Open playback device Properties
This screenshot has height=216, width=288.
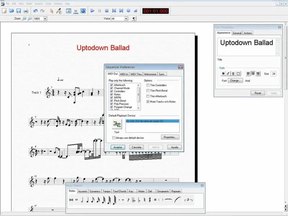click(x=170, y=137)
